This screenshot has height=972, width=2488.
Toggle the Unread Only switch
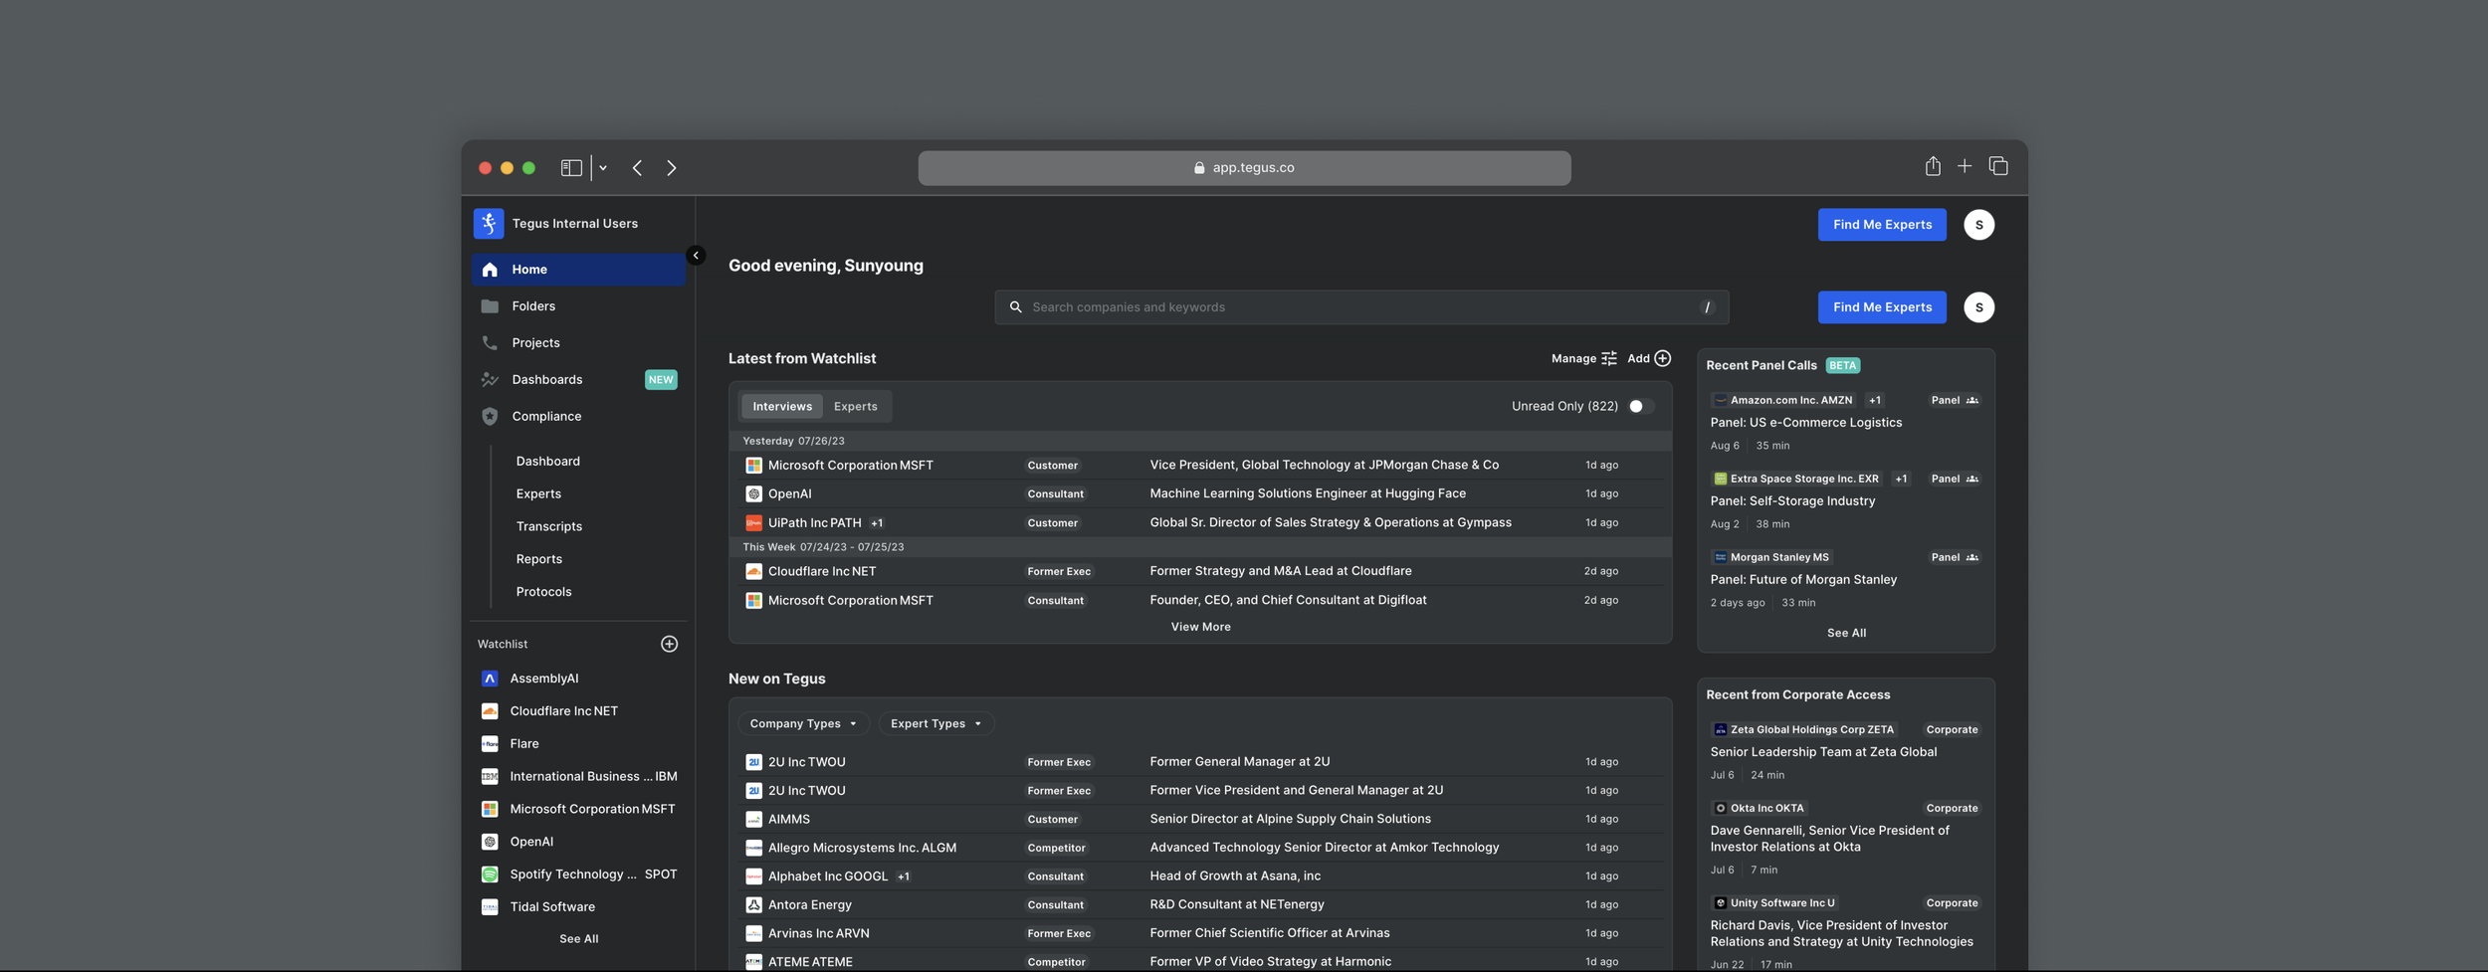click(1640, 407)
